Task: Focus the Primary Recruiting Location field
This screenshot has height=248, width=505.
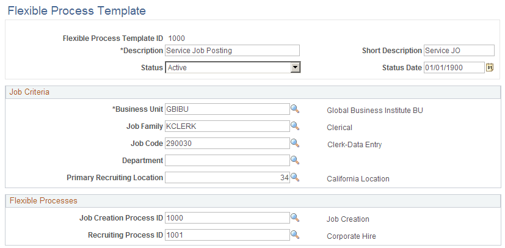Action: [x=227, y=178]
